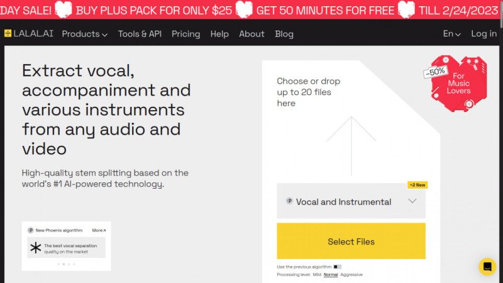Click the More link in Phoenix card
This screenshot has width=503, height=283.
click(99, 230)
